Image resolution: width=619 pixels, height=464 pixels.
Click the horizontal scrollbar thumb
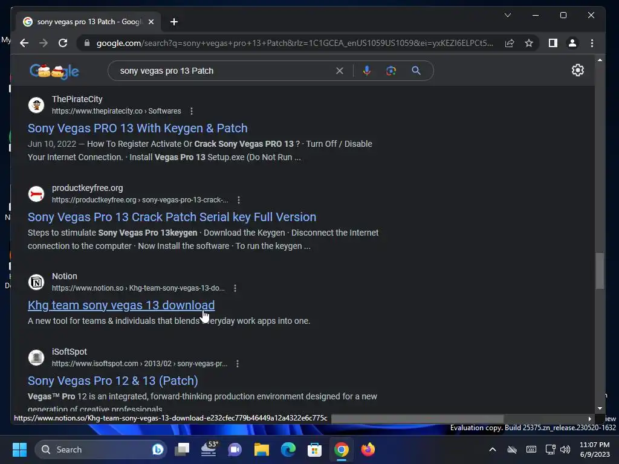point(417,419)
